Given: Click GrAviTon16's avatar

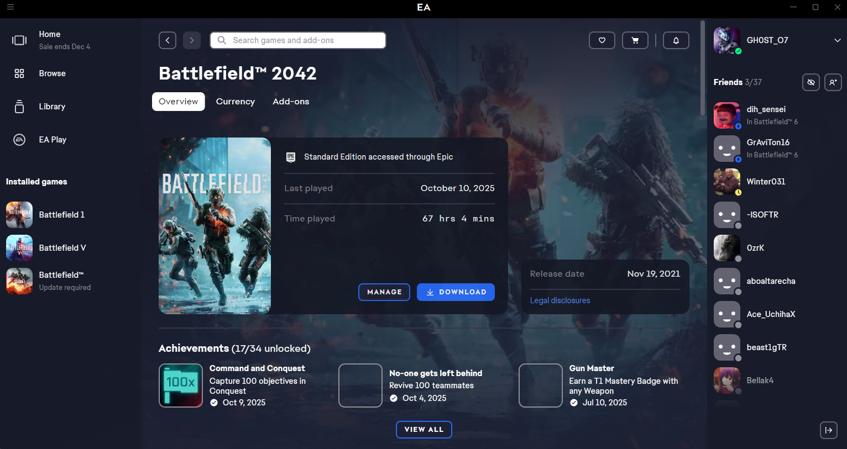Looking at the screenshot, I should 727,149.
